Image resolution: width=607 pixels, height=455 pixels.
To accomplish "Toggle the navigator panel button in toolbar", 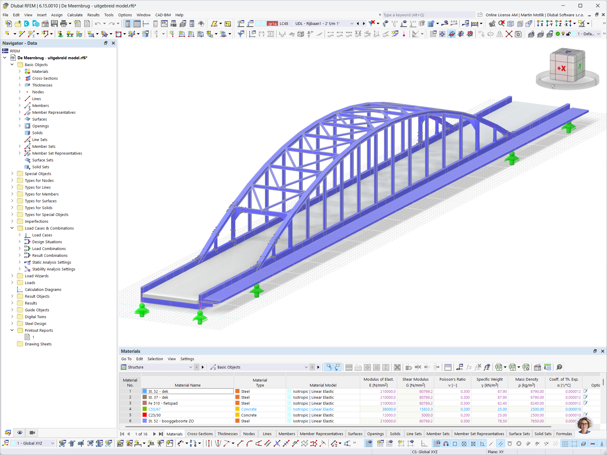I will pos(127,24).
